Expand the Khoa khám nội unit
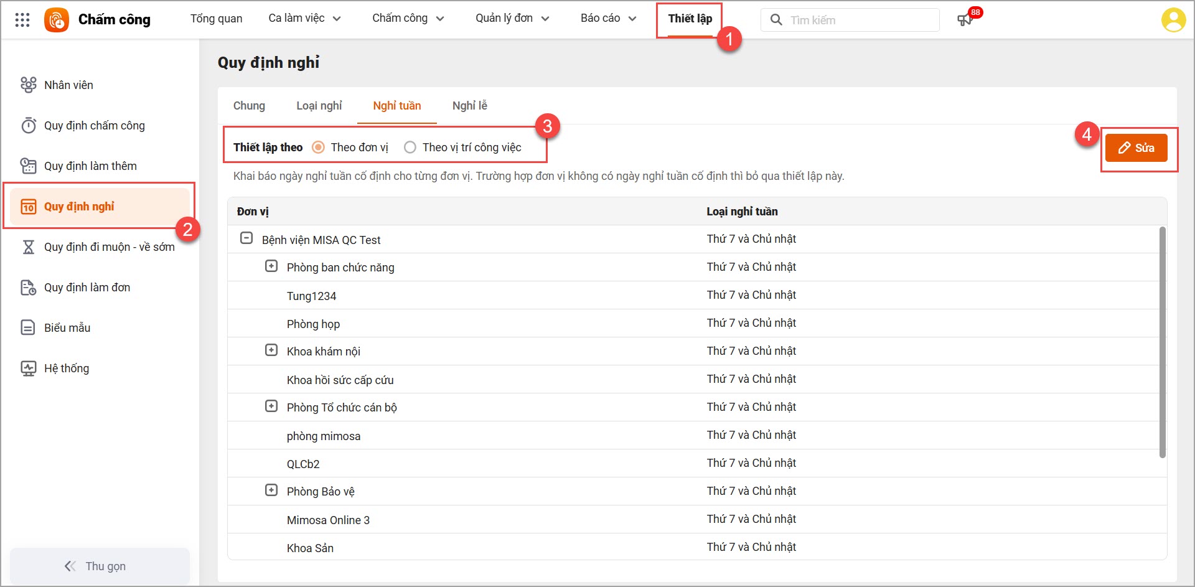The image size is (1195, 587). (271, 350)
